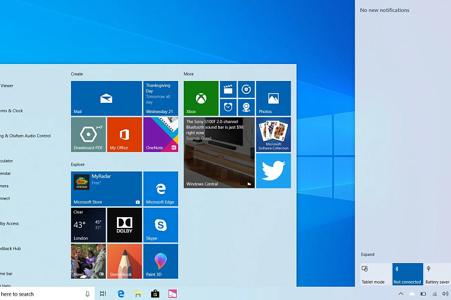
Task: Click the Explore group heading
Action: (77, 164)
